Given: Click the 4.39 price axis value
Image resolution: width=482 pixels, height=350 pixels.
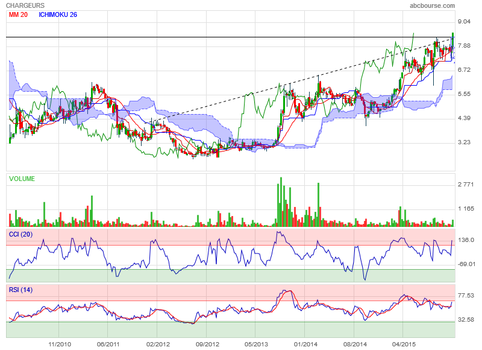Looking at the screenshot, I should [464, 118].
